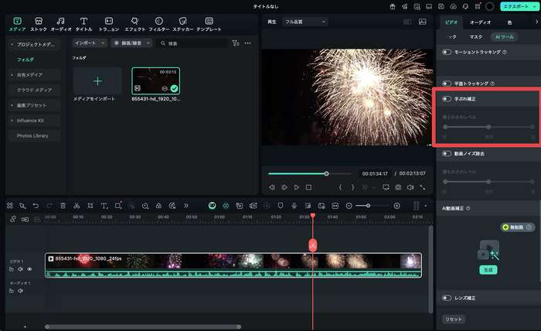This screenshot has height=331, width=541.
Task: Click the text T tool in timeline toolbar
Action: point(104,206)
